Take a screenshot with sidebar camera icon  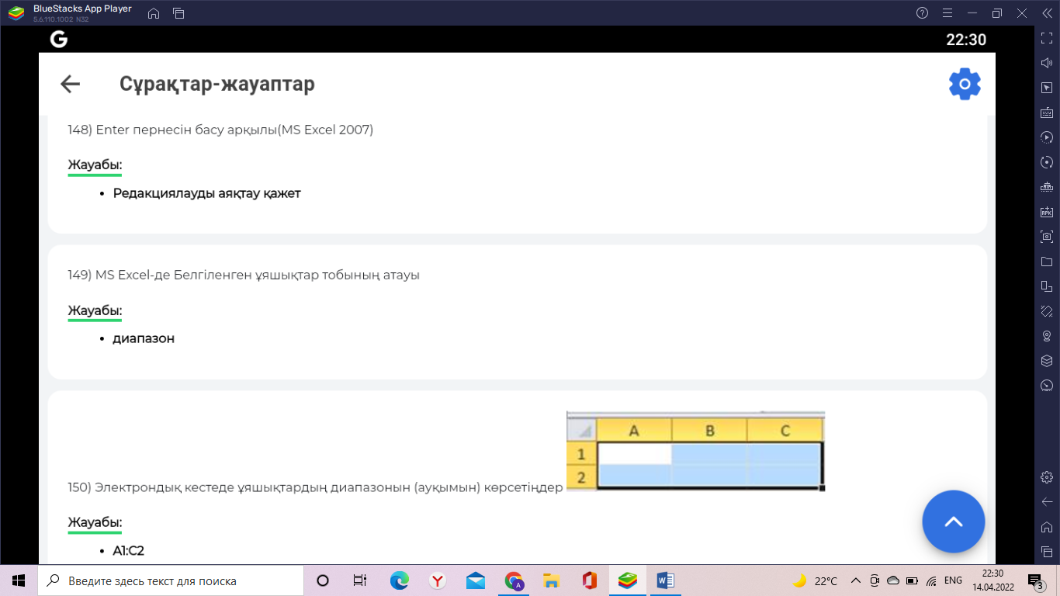(x=1047, y=237)
